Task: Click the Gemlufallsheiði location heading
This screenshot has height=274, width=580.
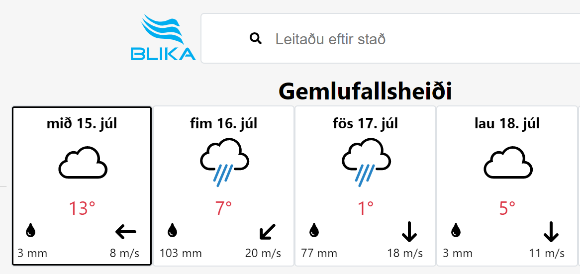Action: tap(365, 91)
